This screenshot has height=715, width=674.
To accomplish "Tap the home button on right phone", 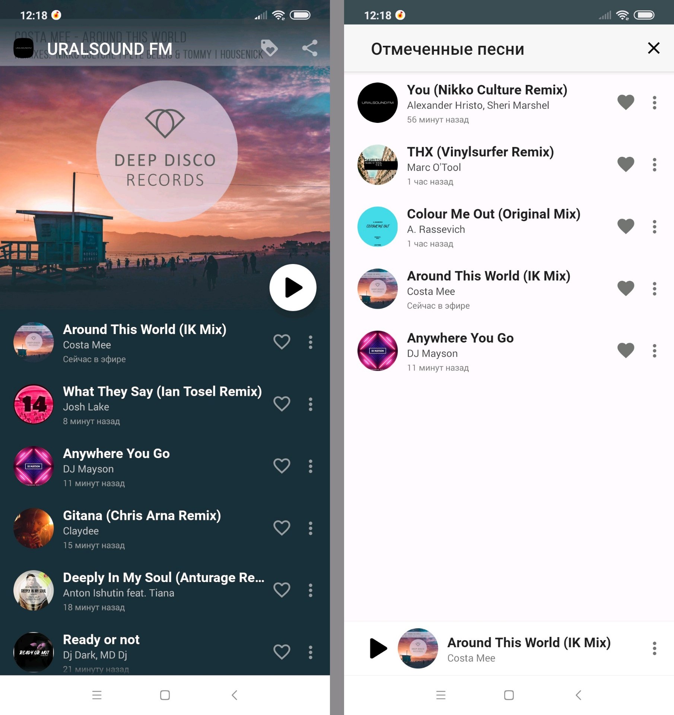I will click(509, 695).
